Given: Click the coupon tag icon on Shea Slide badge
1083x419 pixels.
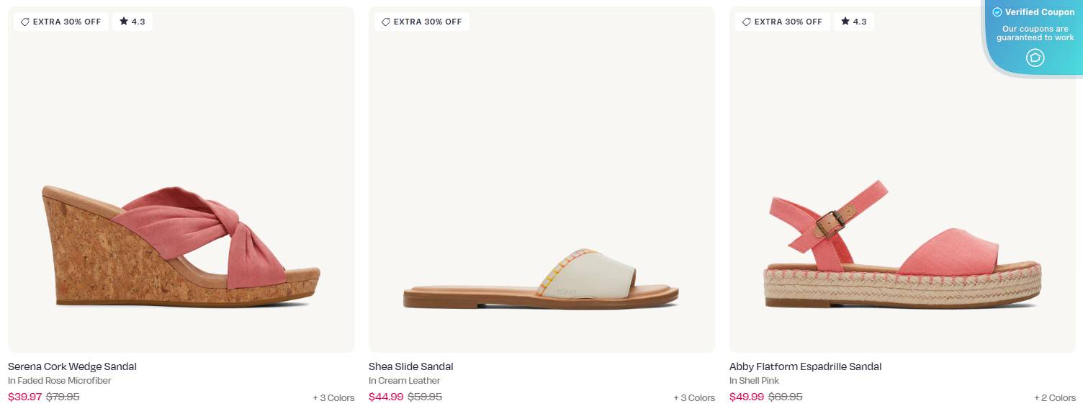Looking at the screenshot, I should pyautogui.click(x=387, y=22).
